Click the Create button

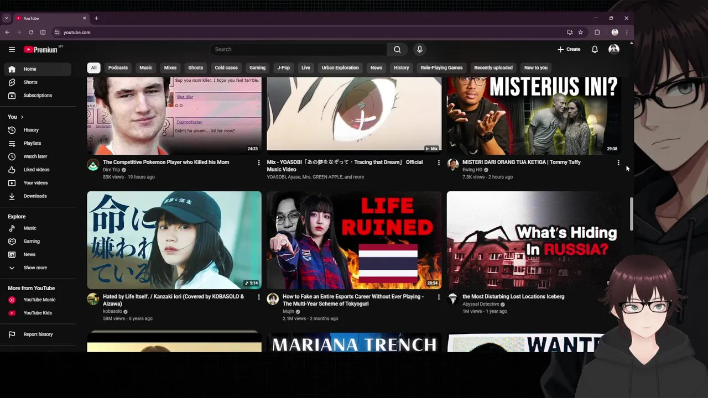click(x=569, y=49)
